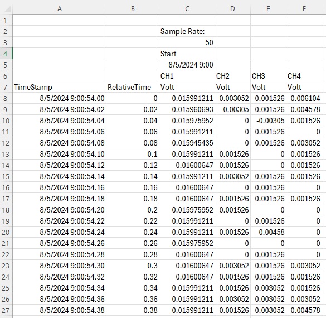Screen dimensions: 326x318
Task: Click the RelativeTime header cell
Action: 133,87
